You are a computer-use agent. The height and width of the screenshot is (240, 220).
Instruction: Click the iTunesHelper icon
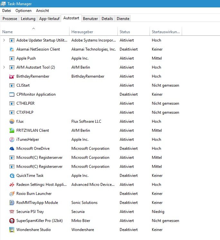coord(12,139)
